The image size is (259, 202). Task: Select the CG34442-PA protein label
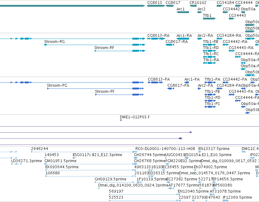pos(235,79)
